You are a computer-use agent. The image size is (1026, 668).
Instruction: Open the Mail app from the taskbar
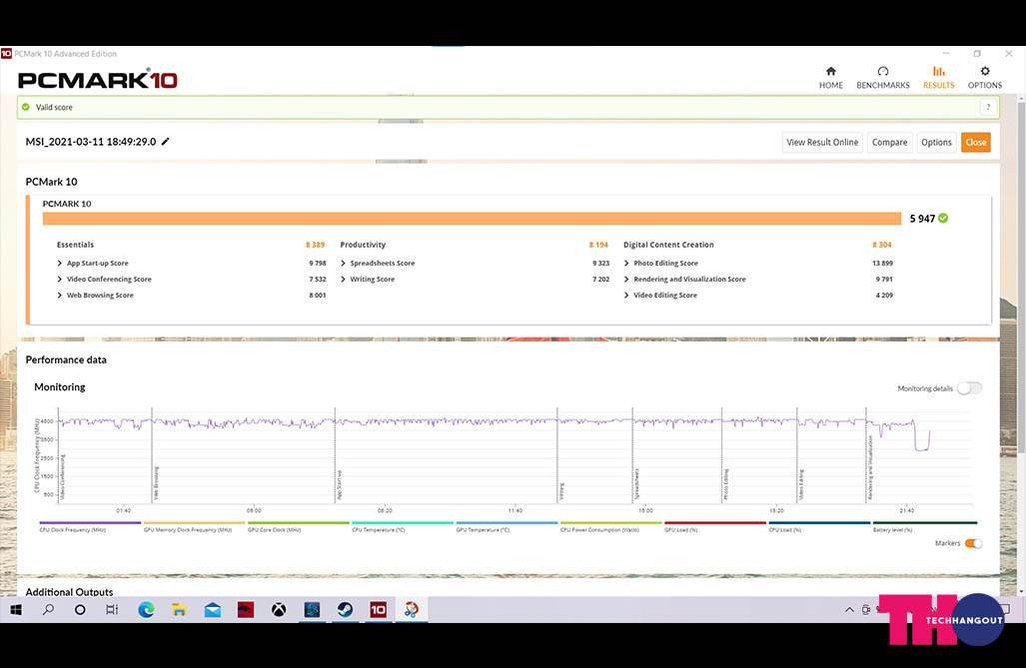(x=213, y=610)
